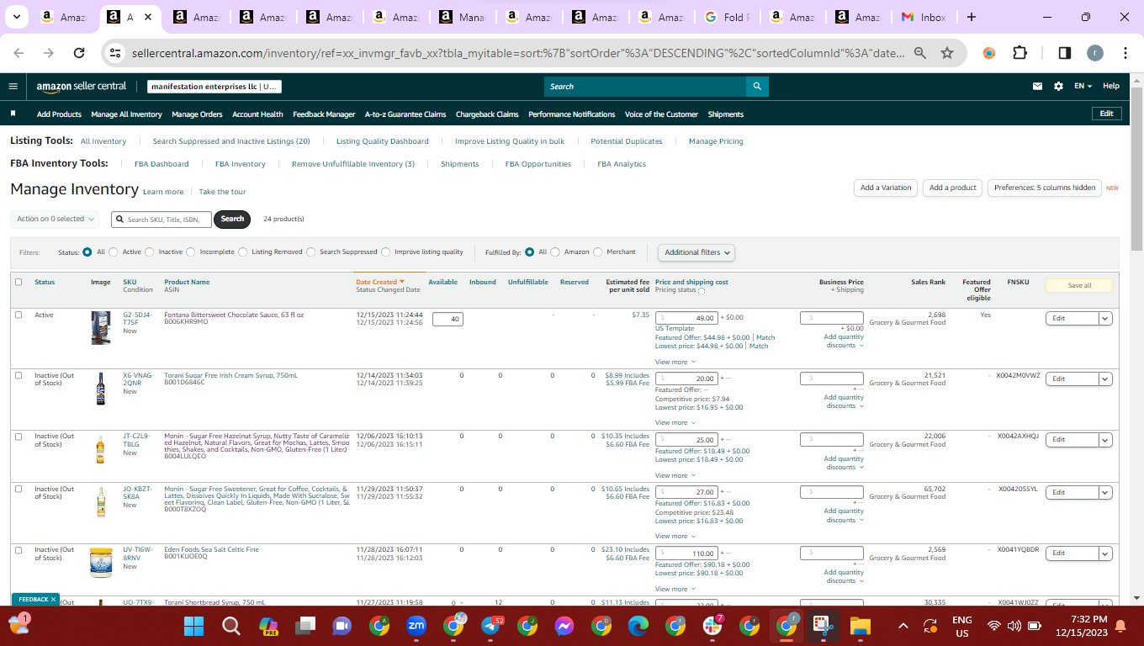This screenshot has height=646, width=1144.
Task: Open Telegram from the taskbar
Action: pos(490,626)
